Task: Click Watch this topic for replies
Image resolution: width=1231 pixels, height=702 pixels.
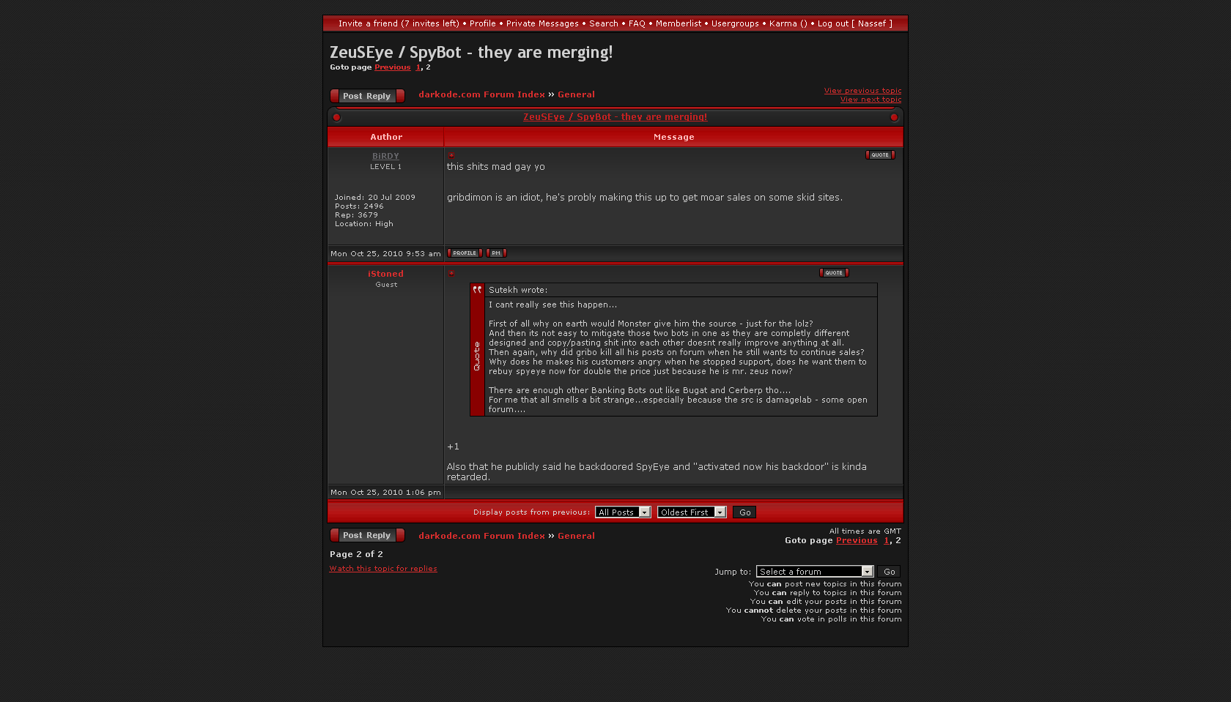Action: (x=383, y=569)
